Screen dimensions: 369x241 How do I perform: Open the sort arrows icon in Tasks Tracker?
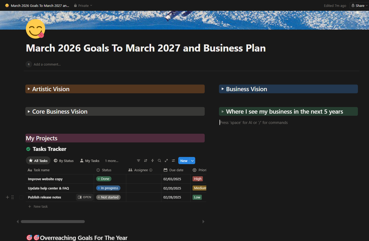tap(146, 161)
